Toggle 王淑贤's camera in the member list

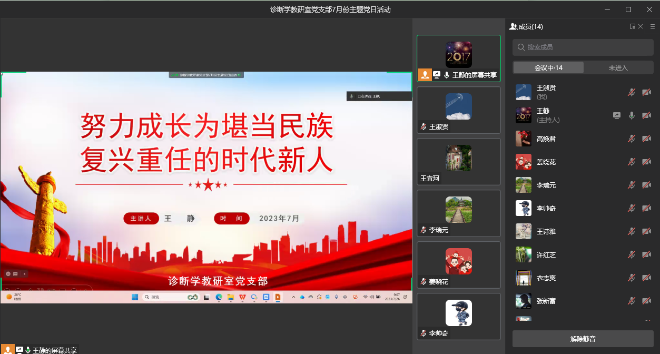point(646,92)
